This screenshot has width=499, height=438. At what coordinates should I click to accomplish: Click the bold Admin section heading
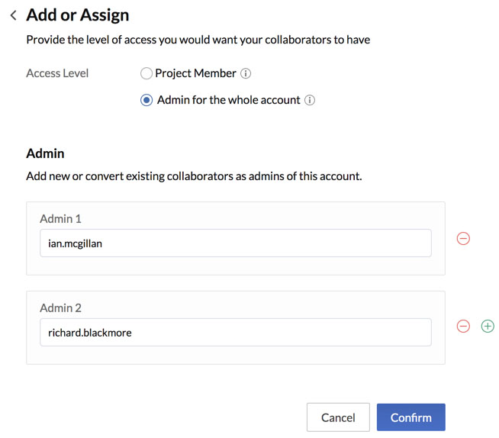point(45,153)
